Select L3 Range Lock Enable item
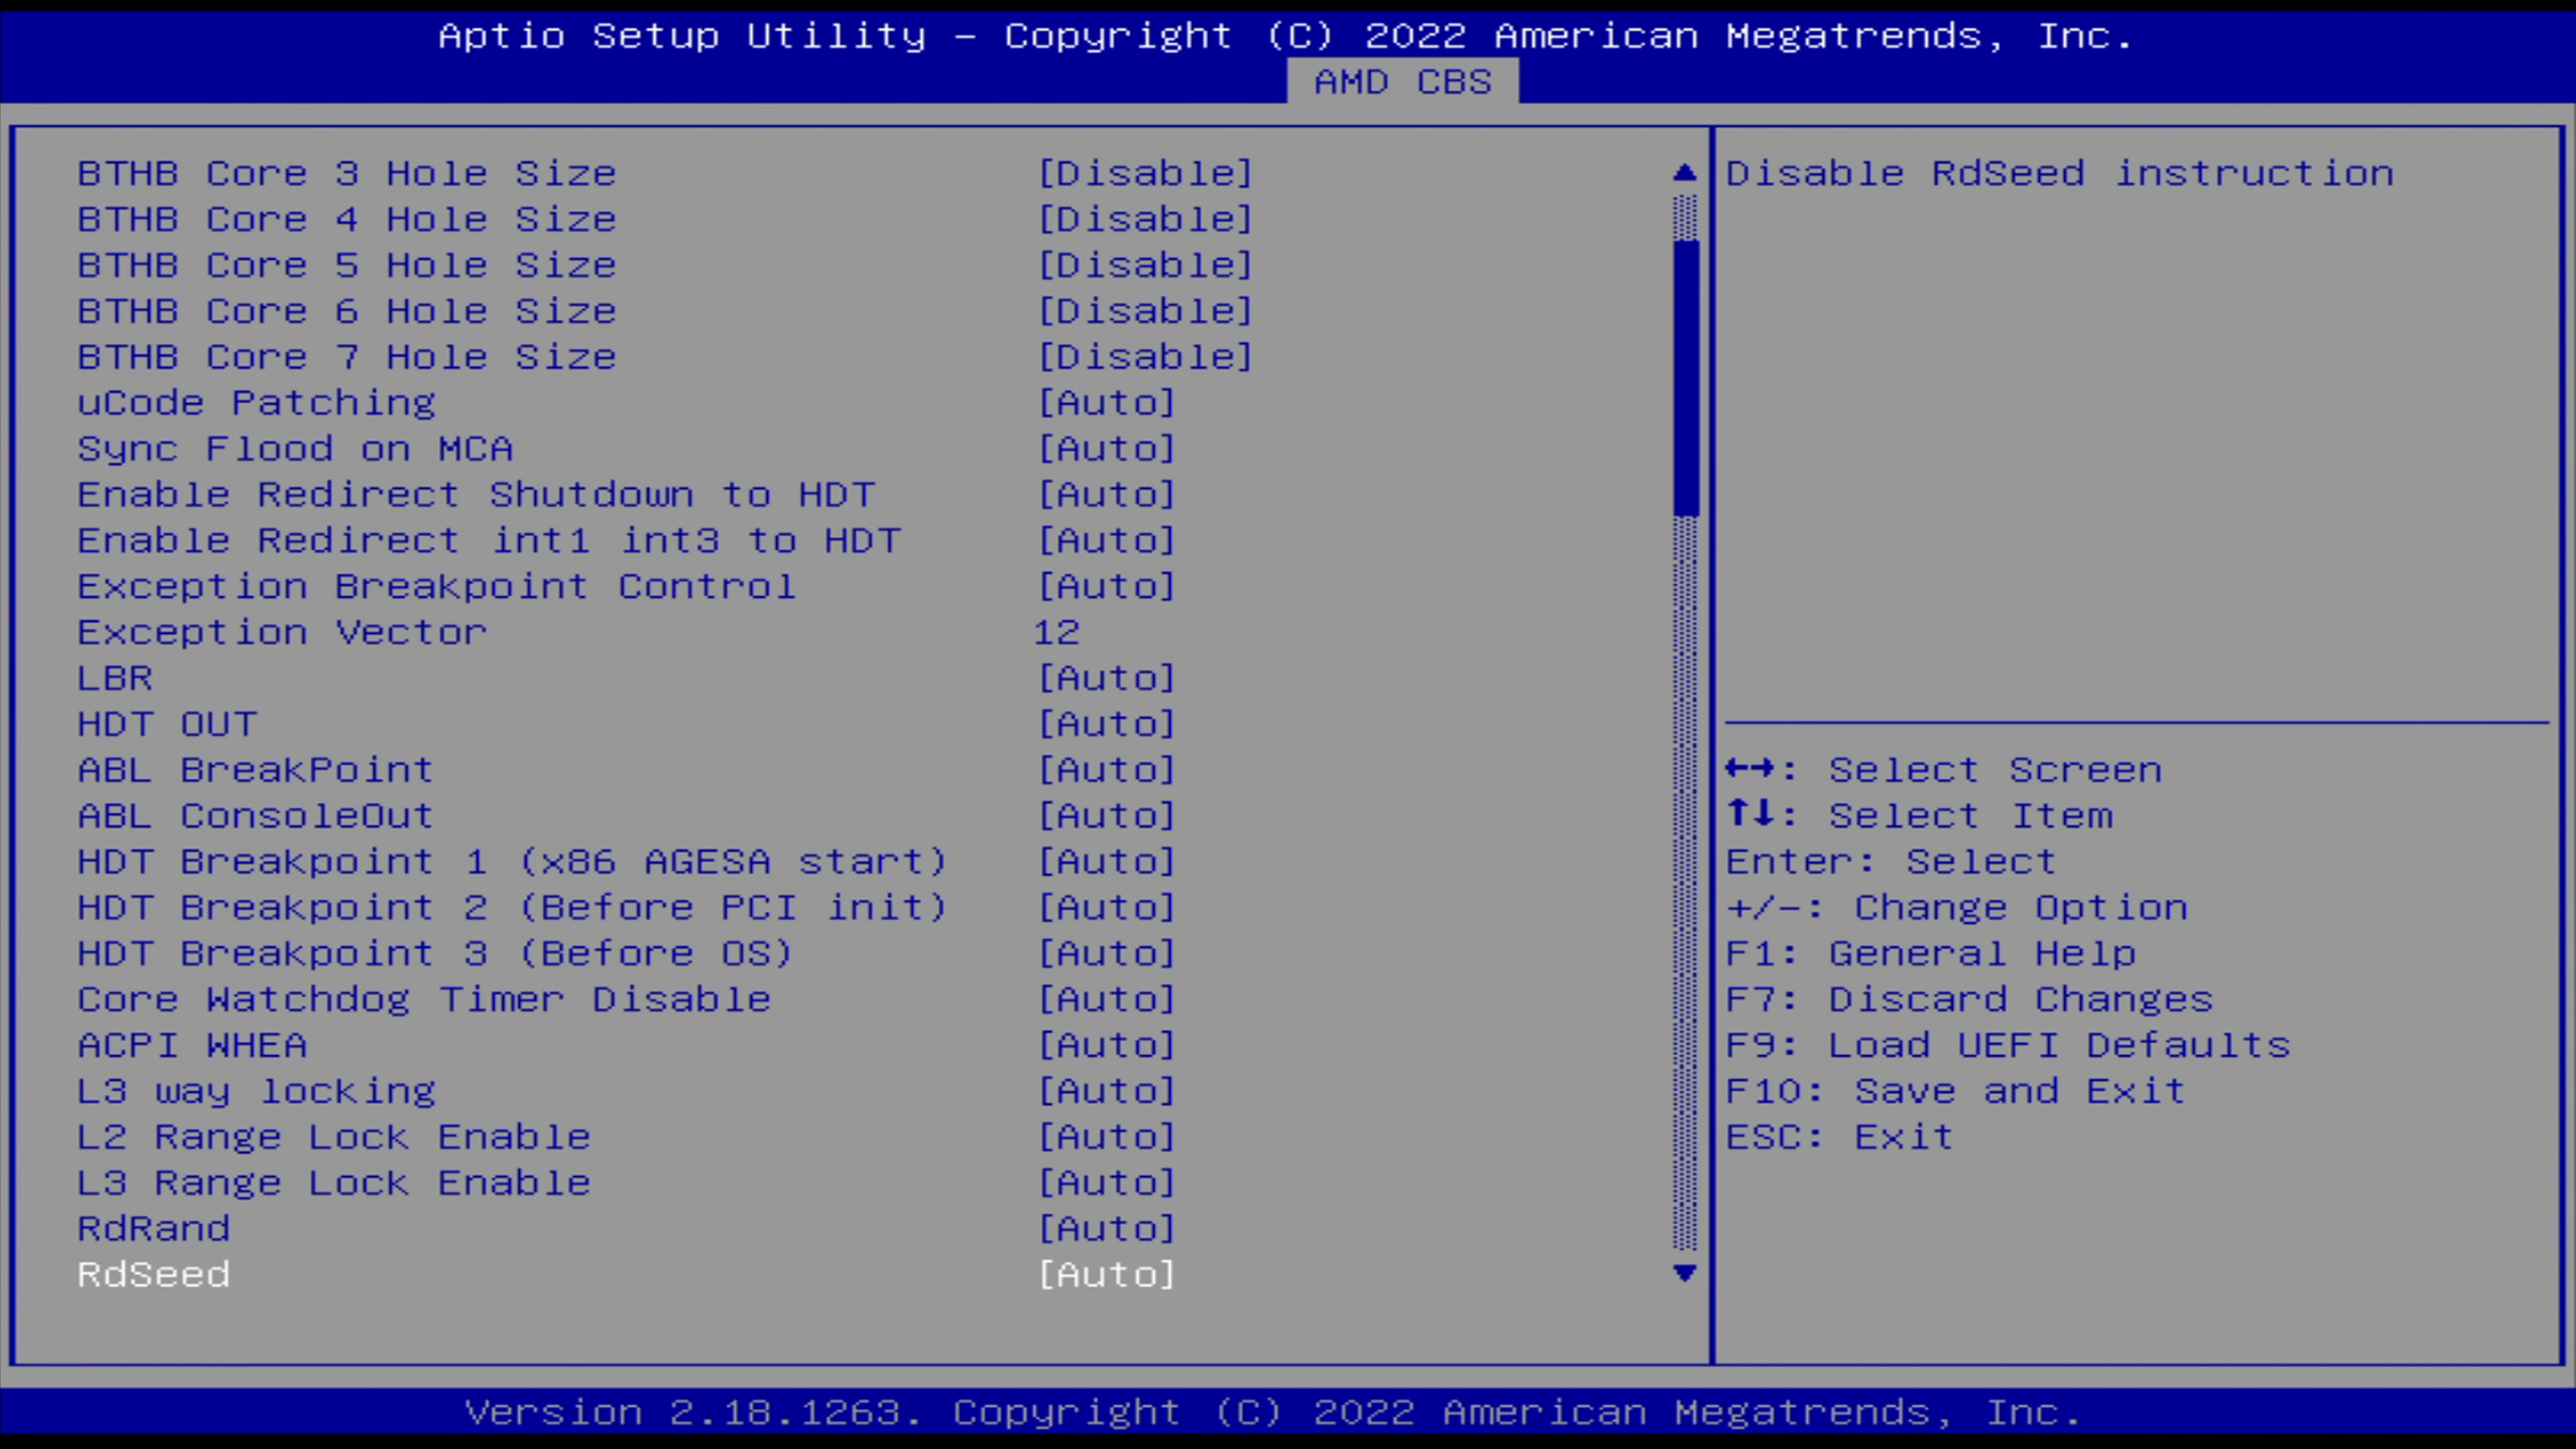Image resolution: width=2576 pixels, height=1449 pixels. coord(334,1183)
